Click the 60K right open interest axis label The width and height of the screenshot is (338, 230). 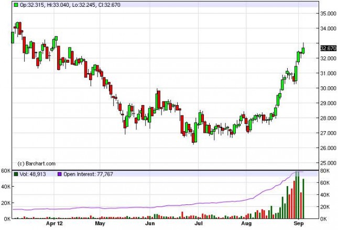coord(325,183)
